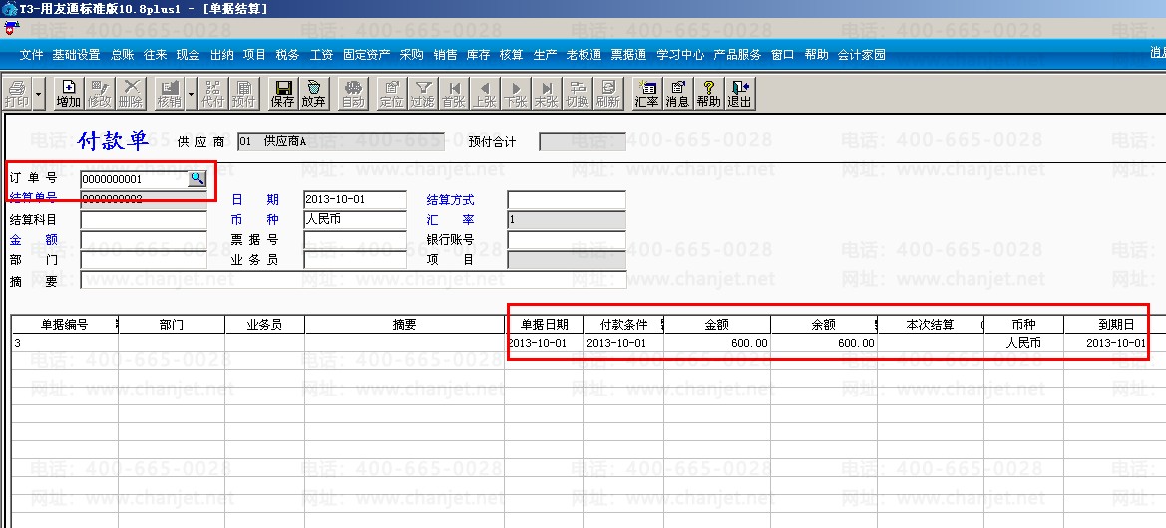Open the 销售 menu
This screenshot has width=1166, height=528.
point(445,55)
